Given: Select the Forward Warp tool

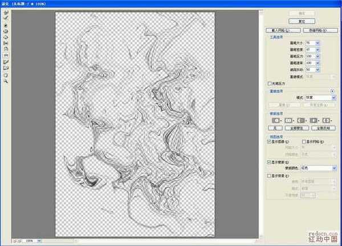Looking at the screenshot, I should tap(6, 12).
